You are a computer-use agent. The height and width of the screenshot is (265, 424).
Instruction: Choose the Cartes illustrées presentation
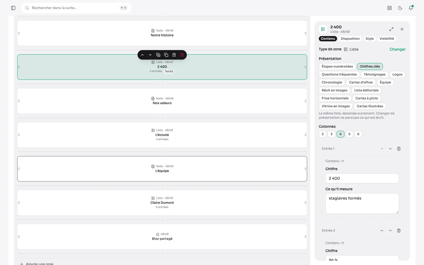click(x=370, y=106)
